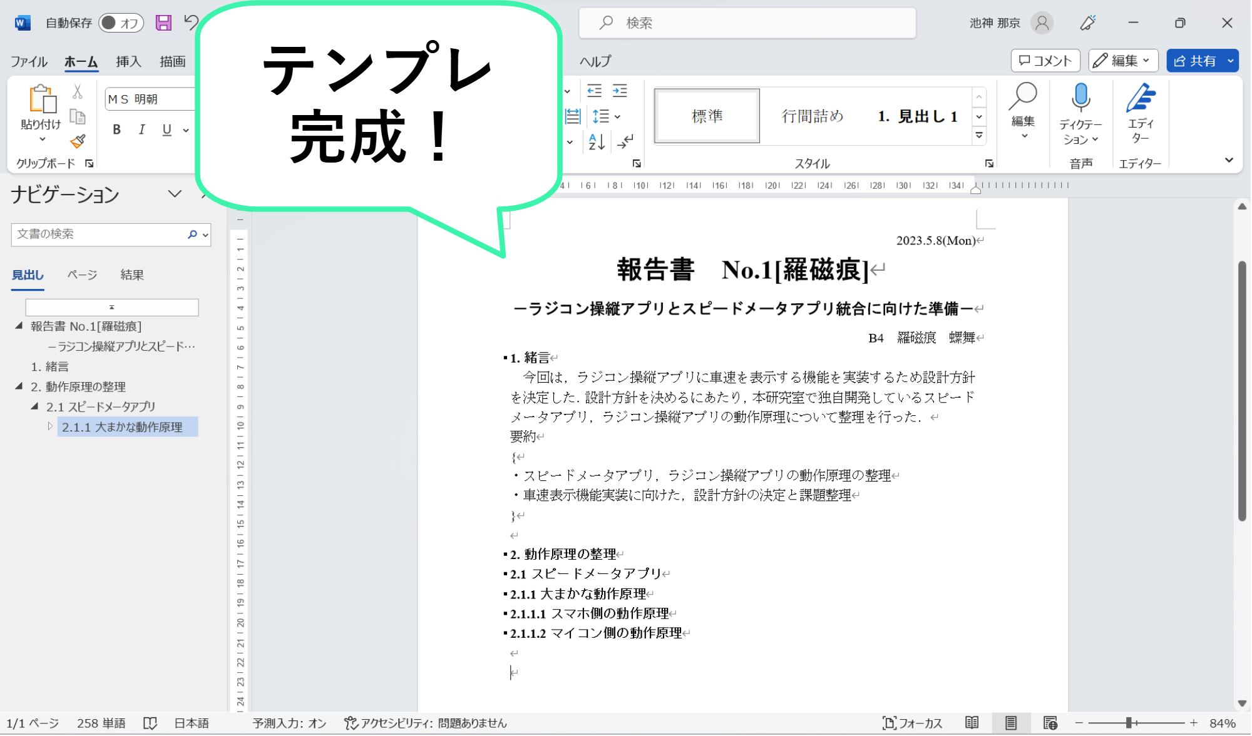The width and height of the screenshot is (1252, 736).
Task: Open フォーカス mode
Action: 913,723
